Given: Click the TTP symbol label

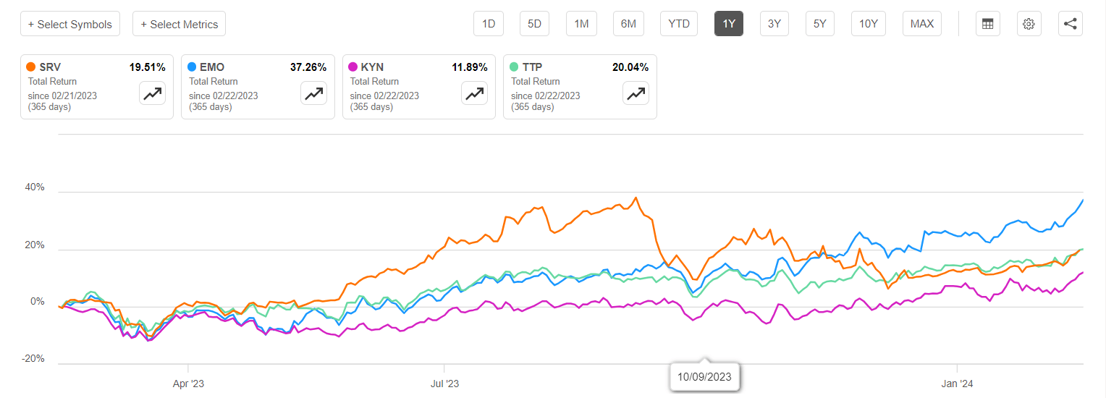Looking at the screenshot, I should click(533, 67).
